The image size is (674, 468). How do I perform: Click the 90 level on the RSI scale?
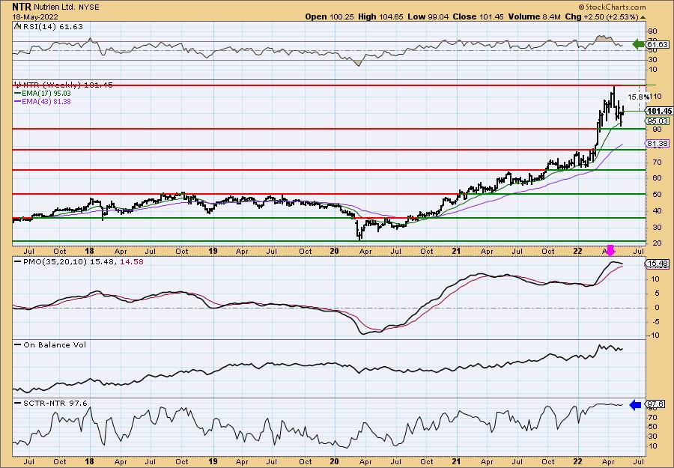point(652,31)
